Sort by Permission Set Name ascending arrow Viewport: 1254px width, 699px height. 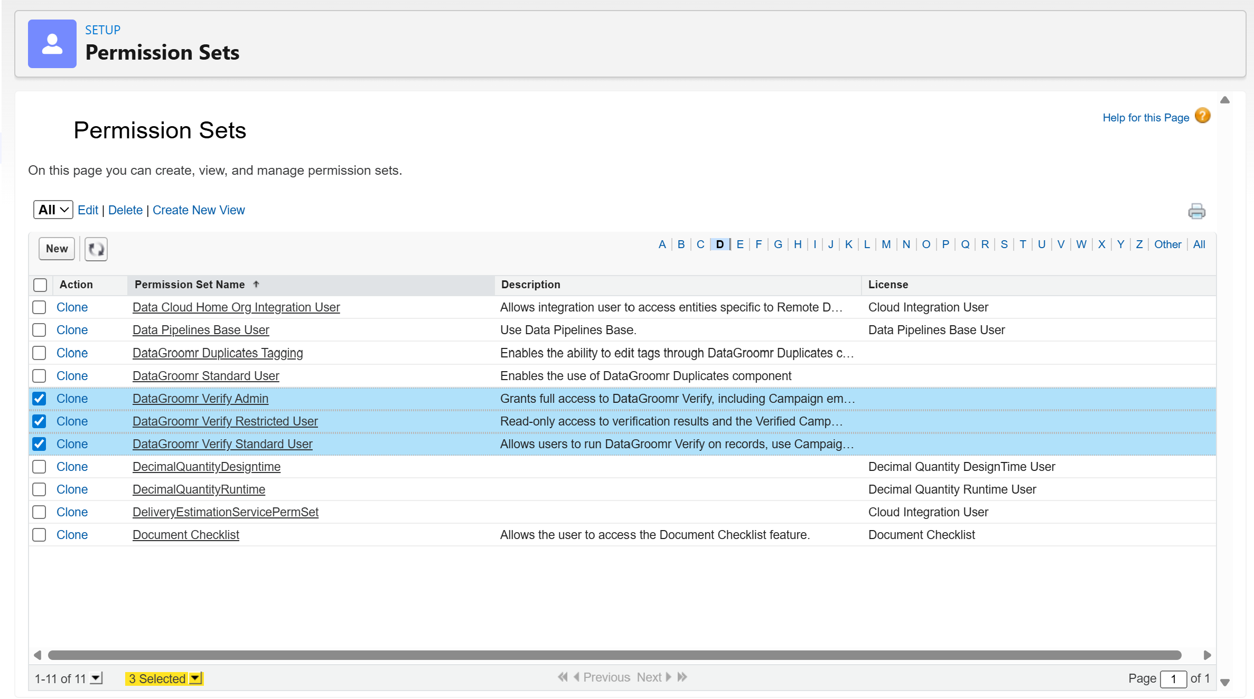[x=256, y=284]
